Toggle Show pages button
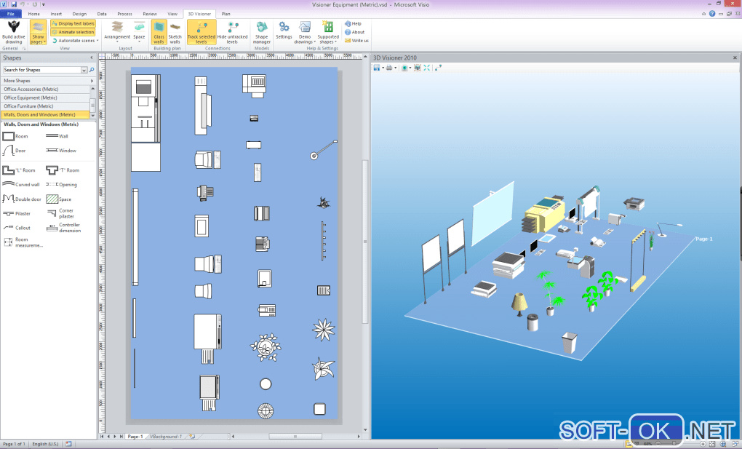The width and height of the screenshot is (742, 449). tap(38, 32)
